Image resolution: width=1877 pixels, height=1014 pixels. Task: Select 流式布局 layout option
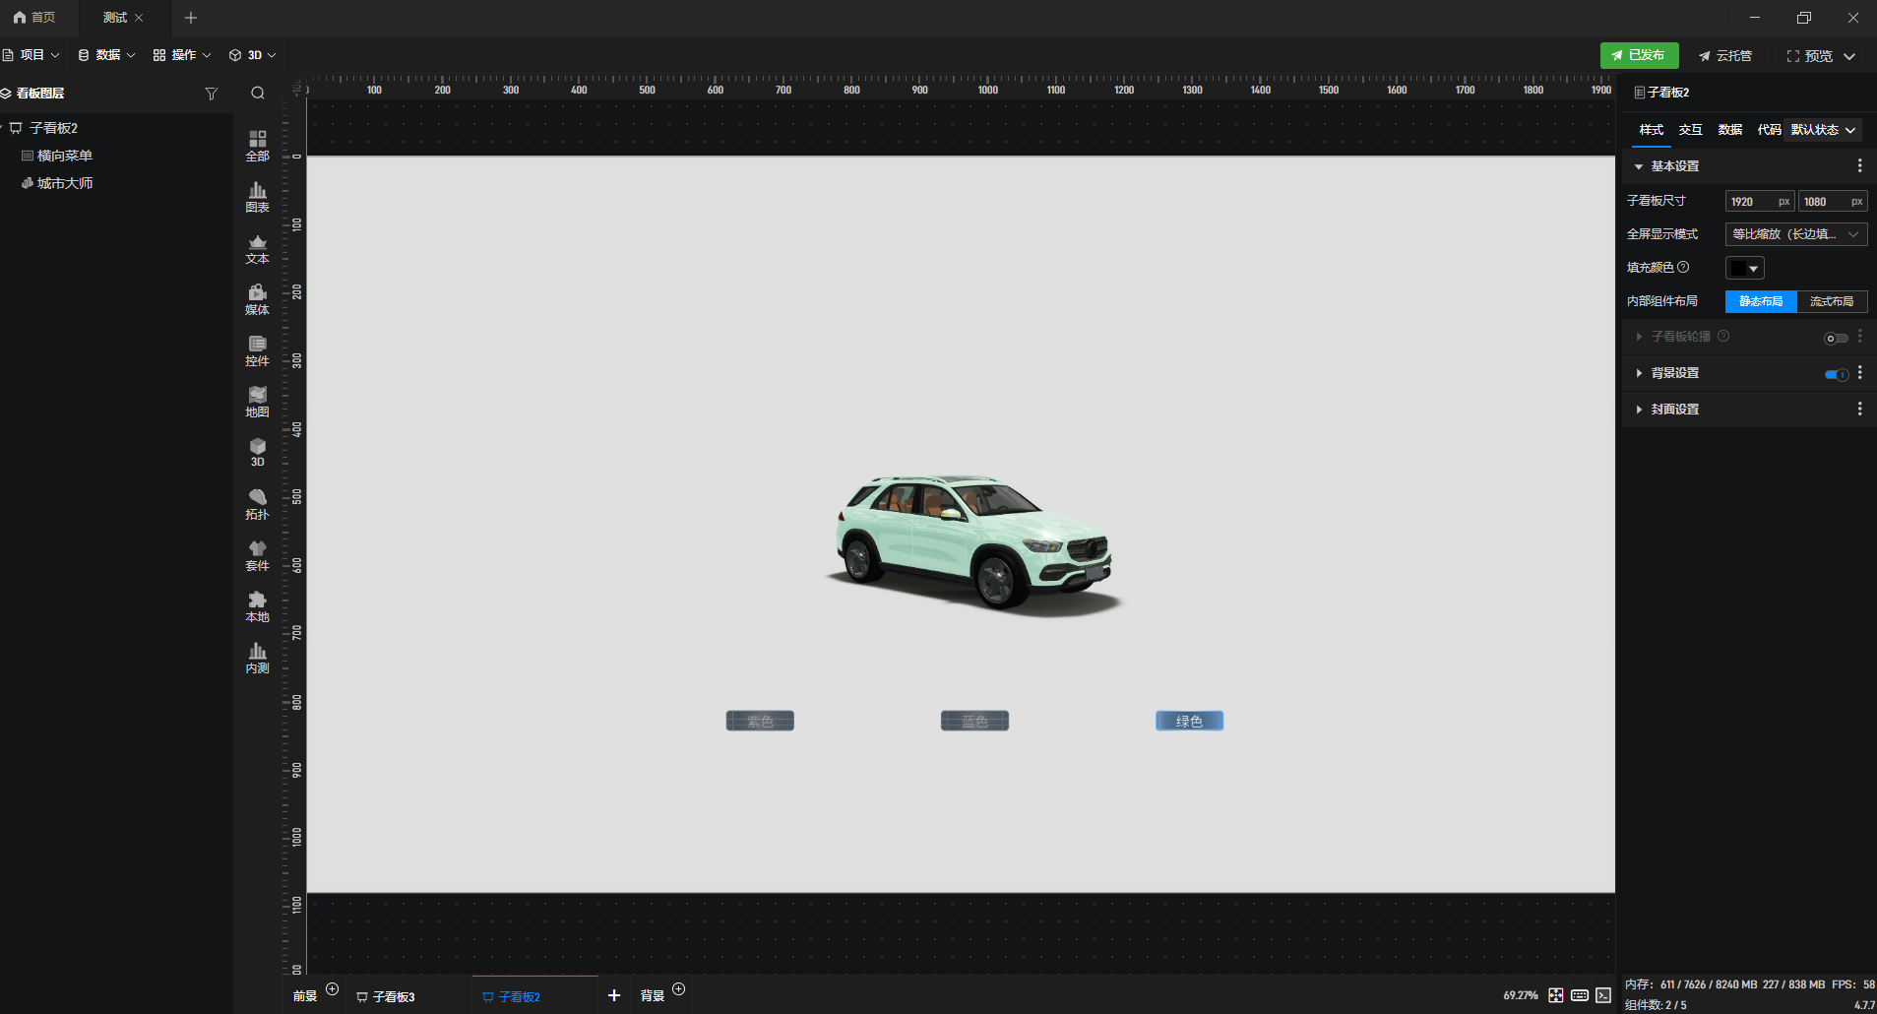(x=1832, y=301)
